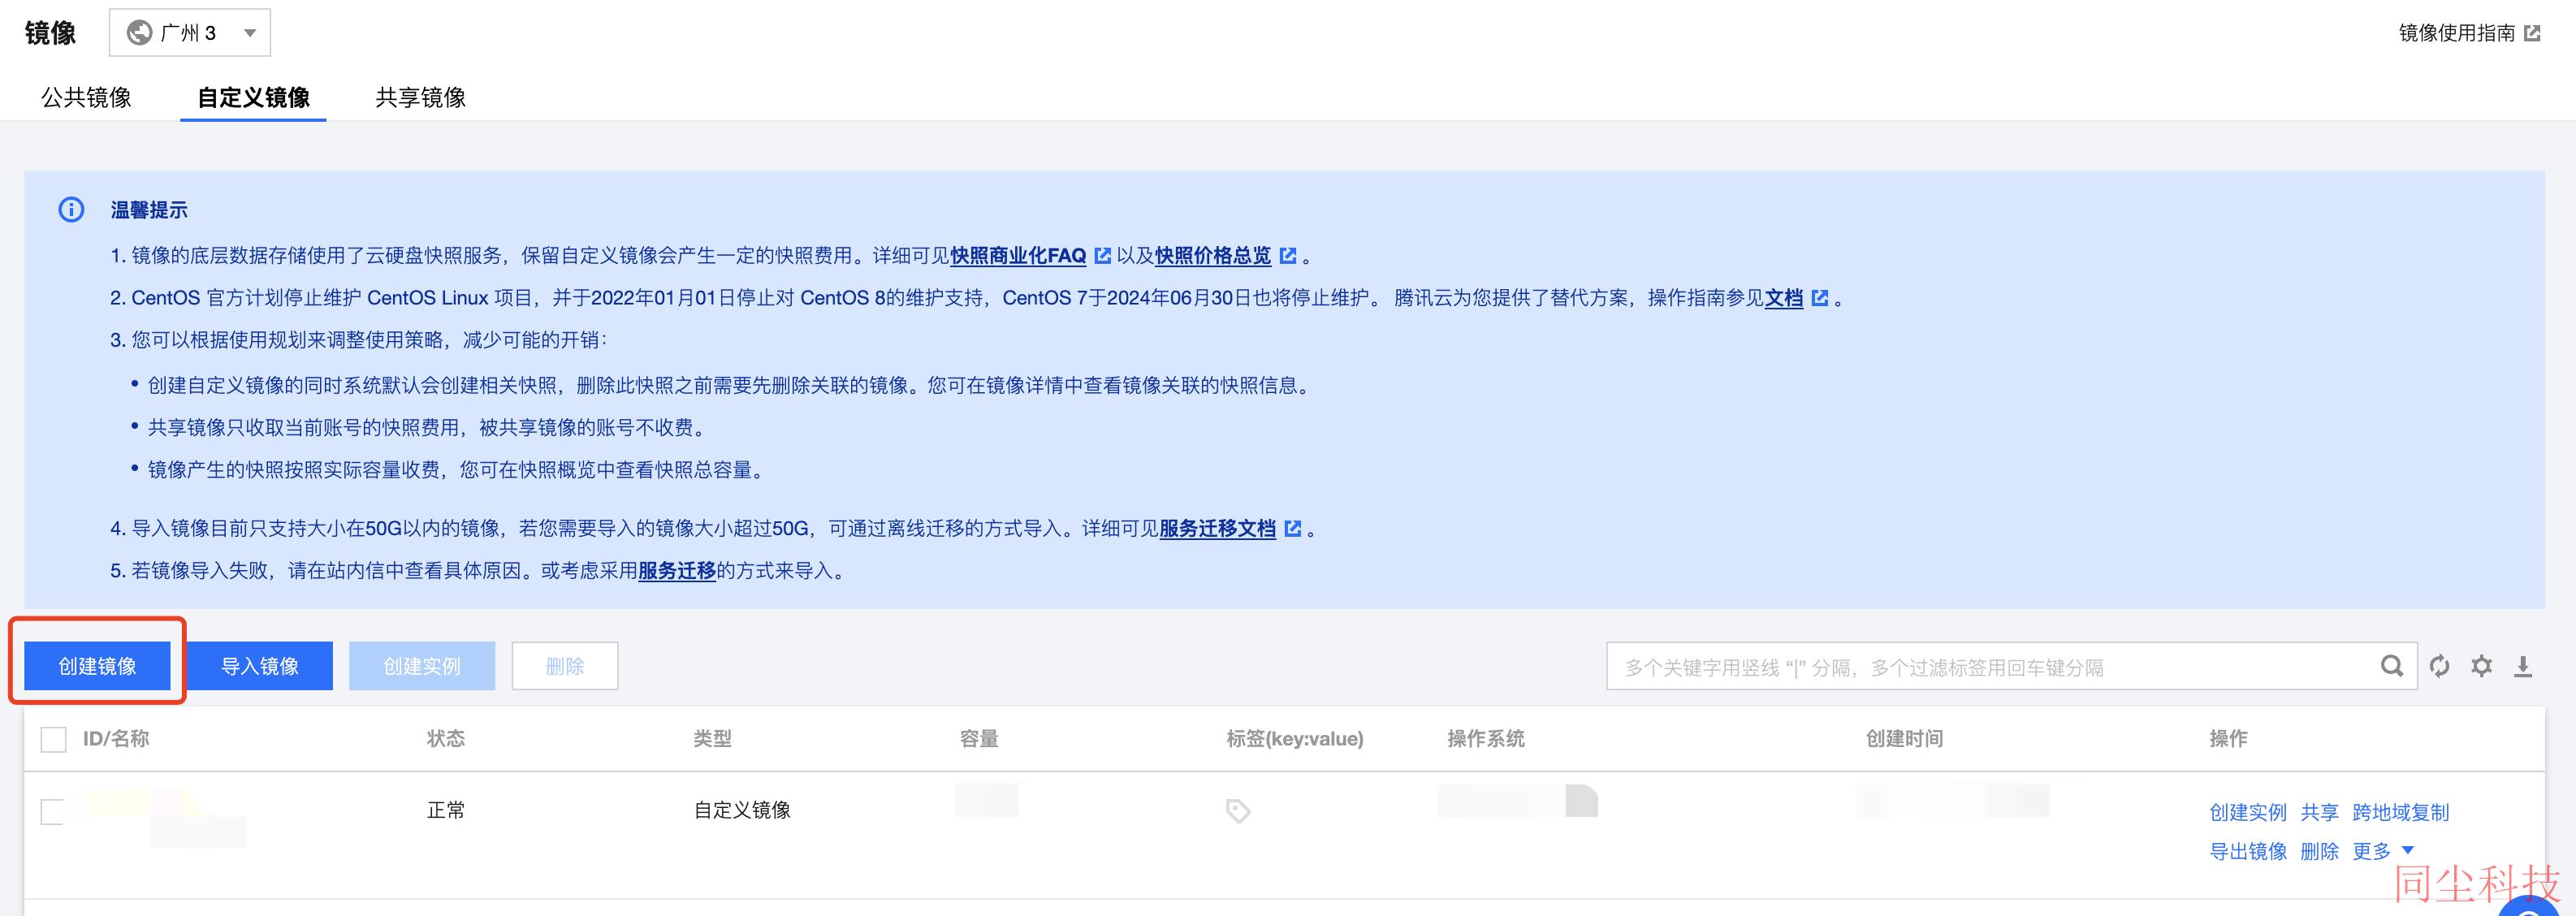This screenshot has height=916, width=2576.
Task: Switch to the 共享镜像 tab
Action: click(x=420, y=97)
